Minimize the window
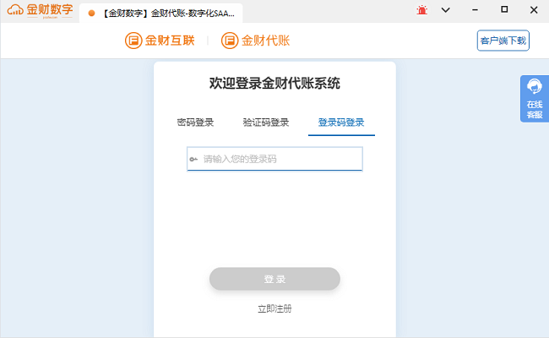The width and height of the screenshot is (549, 338). pos(475,10)
